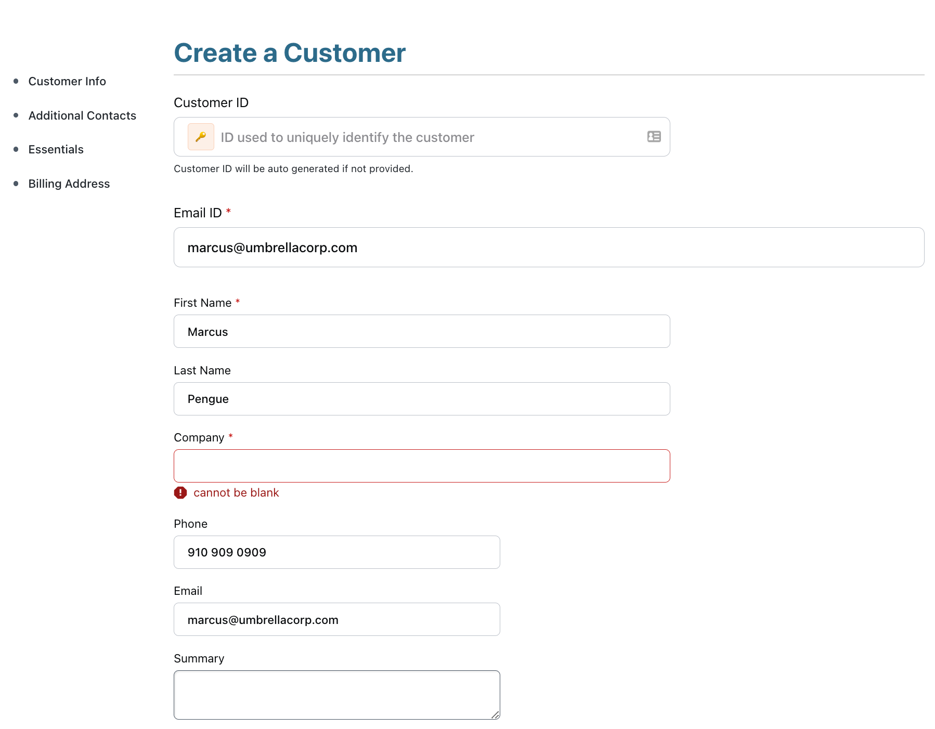Click the 'cannot be blank' error message
This screenshot has height=729, width=935.
pyautogui.click(x=236, y=492)
